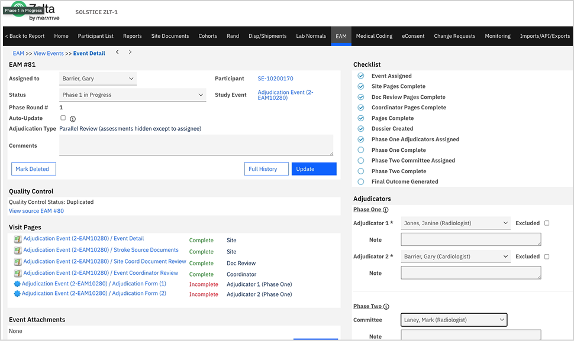Click the gear icon next to Adjudication Form (1)
574x341 pixels.
(x=16, y=284)
